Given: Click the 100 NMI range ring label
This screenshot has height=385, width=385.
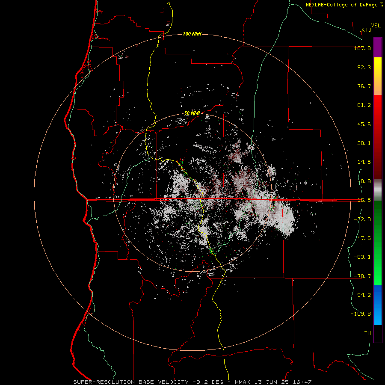Looking at the screenshot, I should 192,34.
